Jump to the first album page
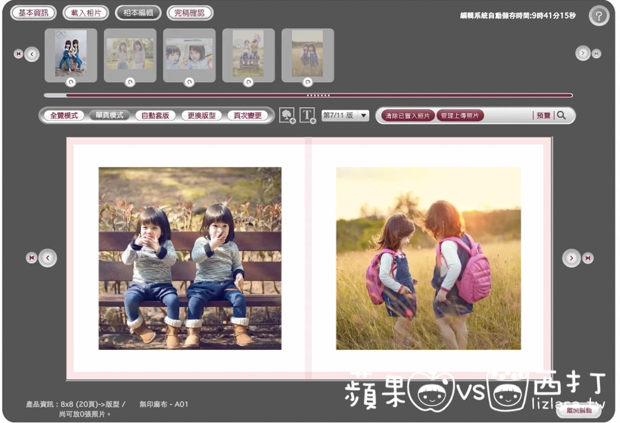The height and width of the screenshot is (423, 620). 31,258
